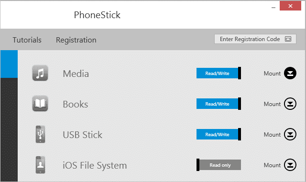306x182 pixels.
Task: Select the blue sidebar tab
Action: (x=9, y=64)
